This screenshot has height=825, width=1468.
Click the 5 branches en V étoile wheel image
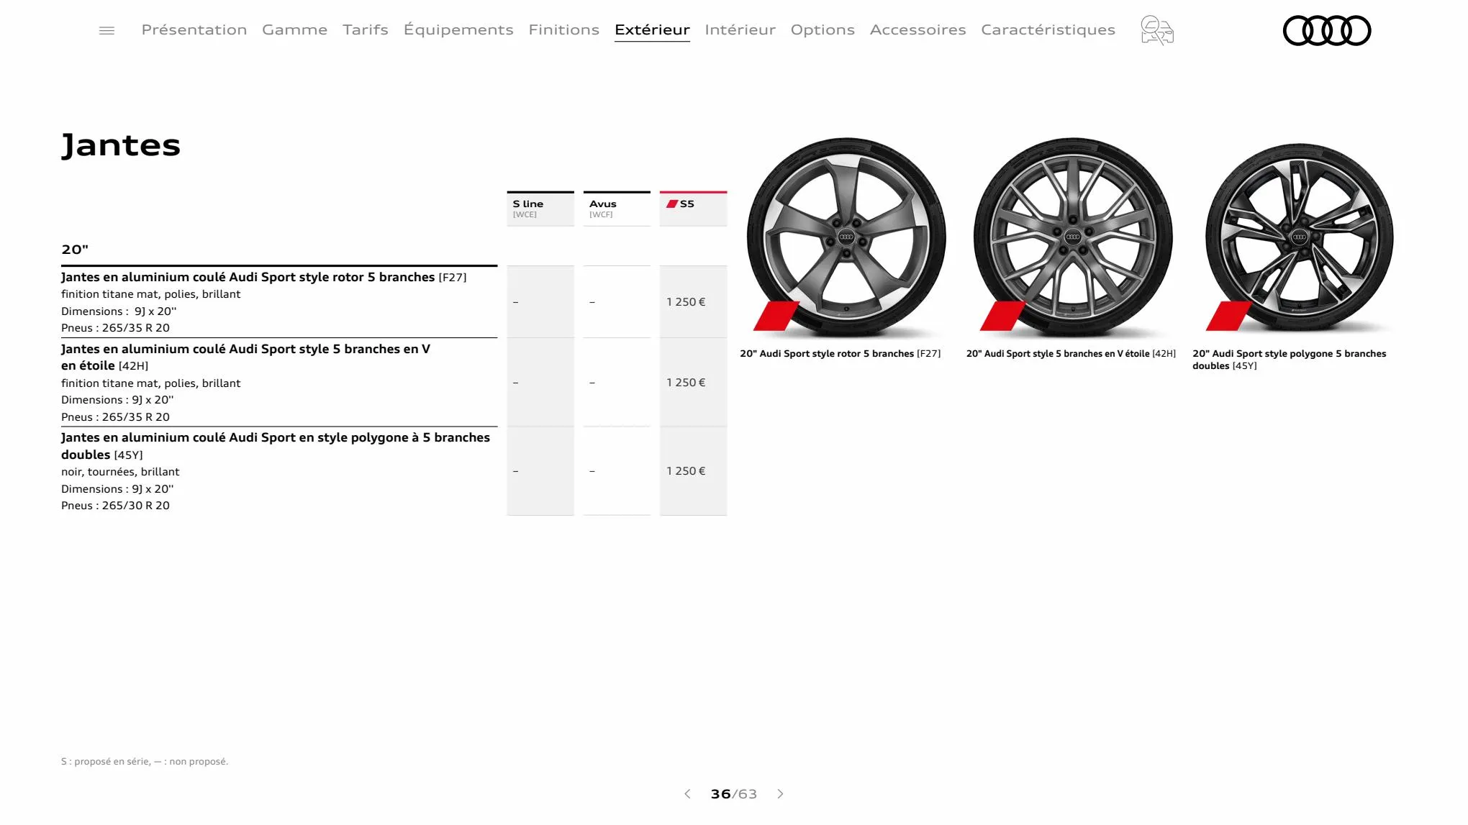tap(1073, 237)
